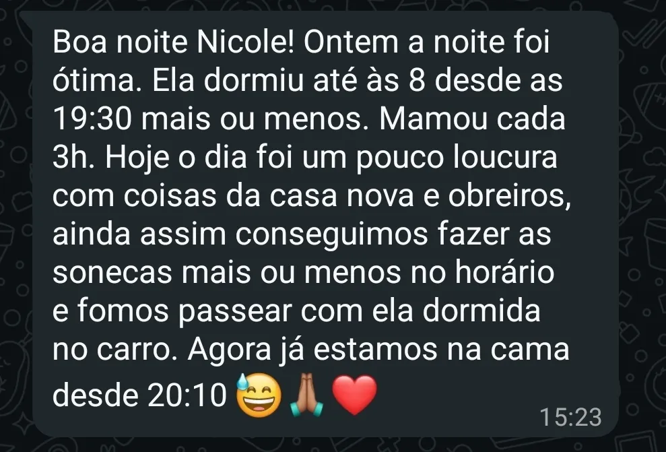Image resolution: width=666 pixels, height=452 pixels.
Task: Click the 15:23 message timestamp
Action: click(570, 417)
